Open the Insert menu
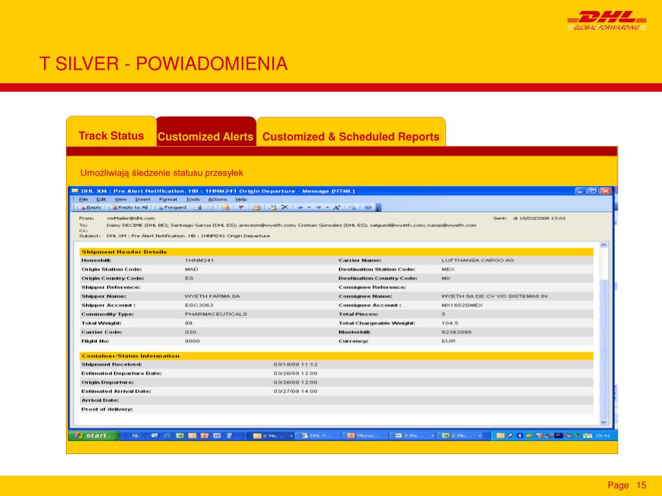This screenshot has width=662, height=496. pos(143,199)
